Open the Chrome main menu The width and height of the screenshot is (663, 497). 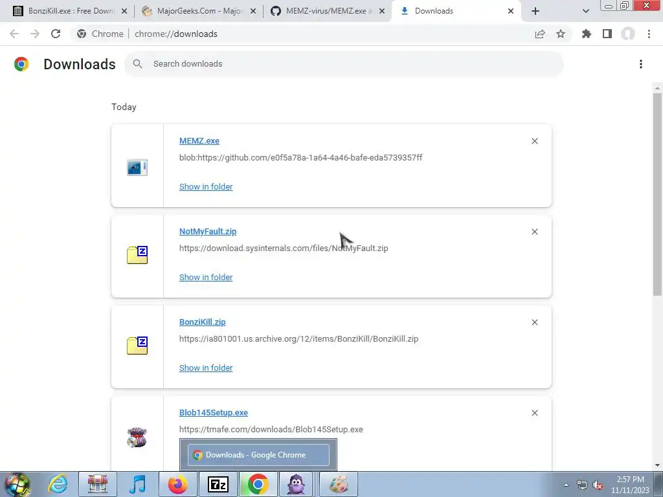pos(649,34)
